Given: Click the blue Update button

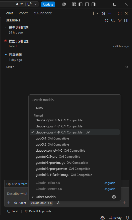Looking at the screenshot, I should [48, 4].
